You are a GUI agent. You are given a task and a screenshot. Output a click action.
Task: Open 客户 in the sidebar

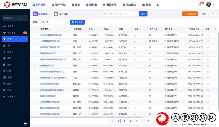pos(15,45)
